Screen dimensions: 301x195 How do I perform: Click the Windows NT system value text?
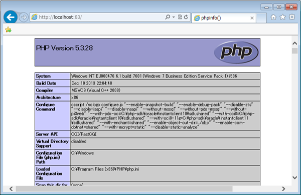pos(154,76)
